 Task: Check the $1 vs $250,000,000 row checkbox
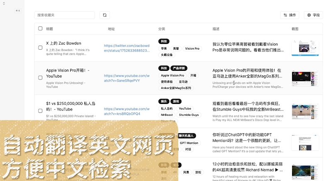pyautogui.click(x=40, y=111)
